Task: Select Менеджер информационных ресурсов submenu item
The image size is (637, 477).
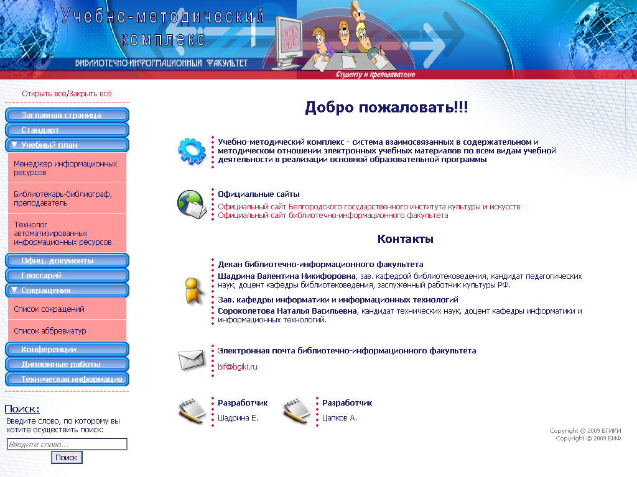Action: [x=65, y=168]
